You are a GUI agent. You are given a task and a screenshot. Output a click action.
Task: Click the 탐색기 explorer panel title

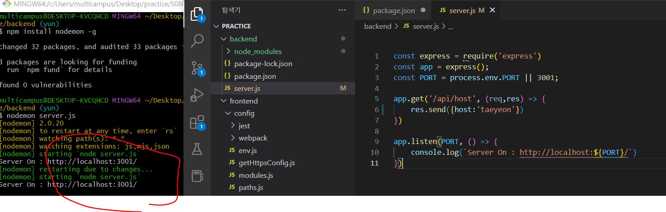tap(231, 10)
